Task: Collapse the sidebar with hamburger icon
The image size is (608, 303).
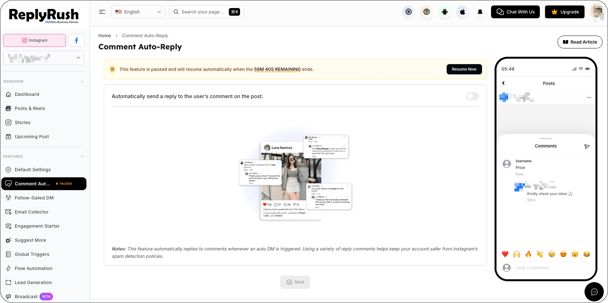Action: pos(102,12)
